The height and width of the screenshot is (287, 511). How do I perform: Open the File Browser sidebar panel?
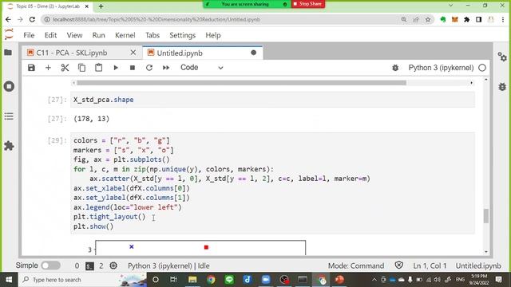tap(8, 53)
